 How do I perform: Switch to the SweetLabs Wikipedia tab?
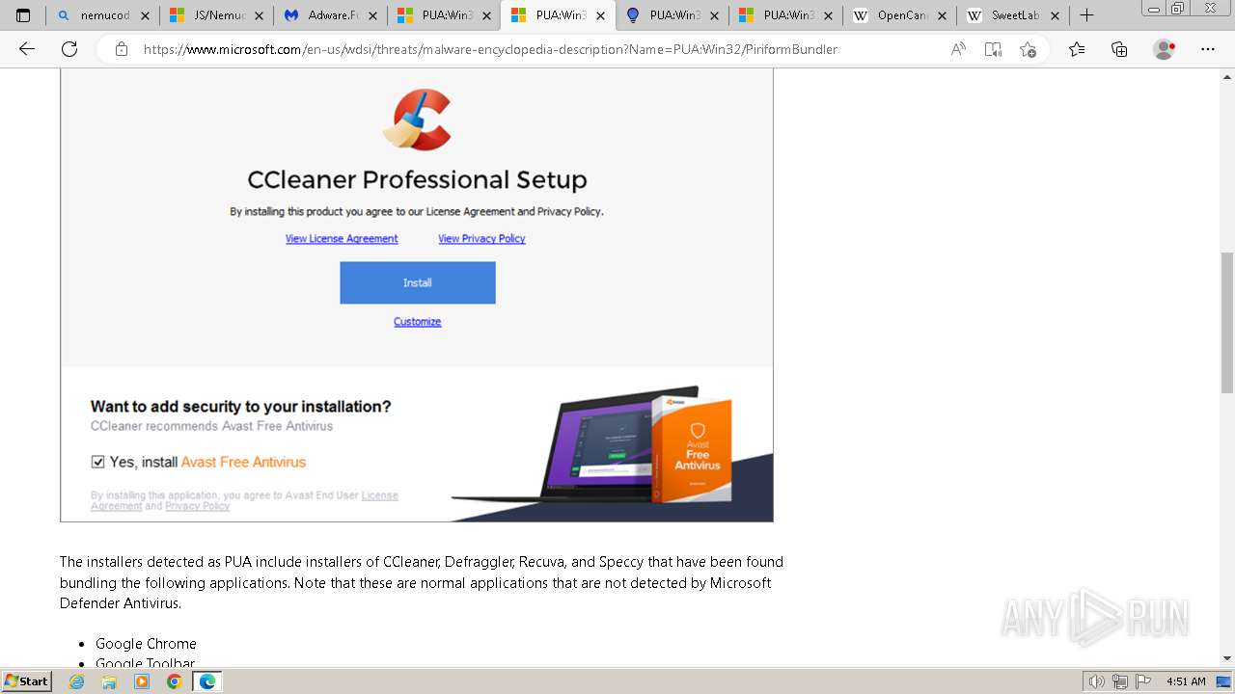point(1013,15)
